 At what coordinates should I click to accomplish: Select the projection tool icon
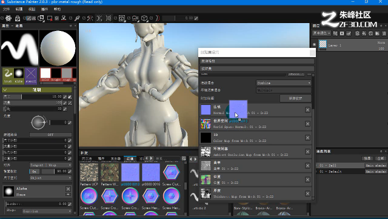tap(41, 18)
